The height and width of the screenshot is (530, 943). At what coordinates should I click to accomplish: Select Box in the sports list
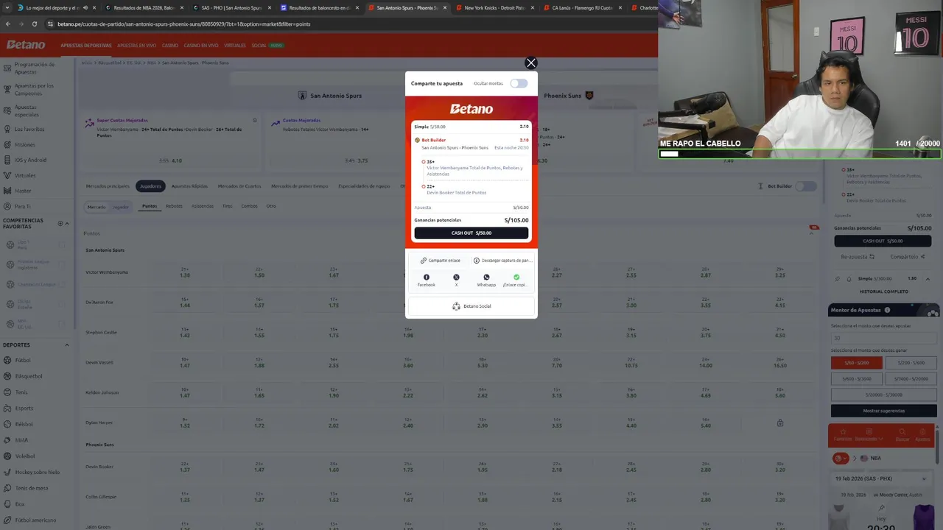click(x=20, y=504)
